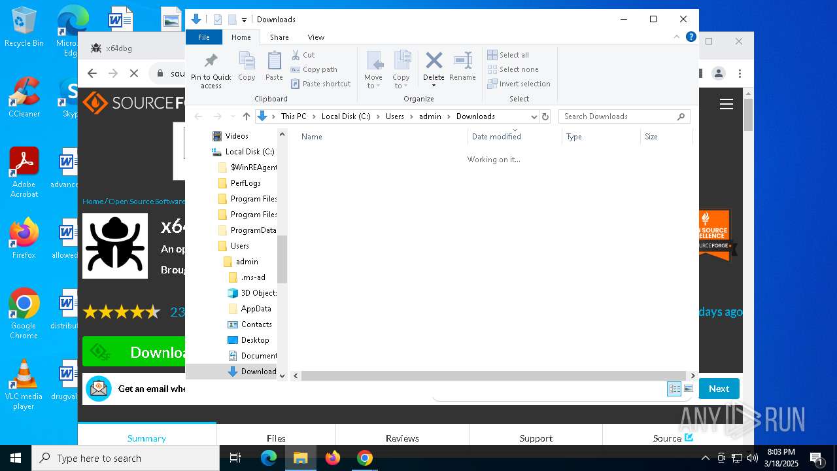Click navigation pane scroll down arrow

[x=282, y=375]
